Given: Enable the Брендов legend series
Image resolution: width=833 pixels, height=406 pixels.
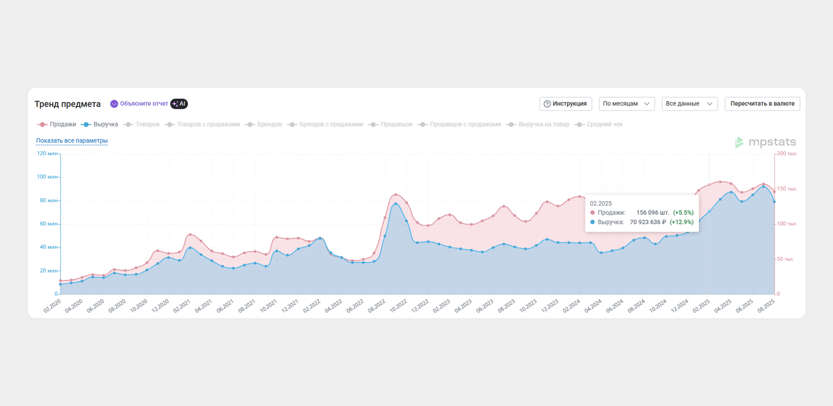Looking at the screenshot, I should tap(264, 125).
